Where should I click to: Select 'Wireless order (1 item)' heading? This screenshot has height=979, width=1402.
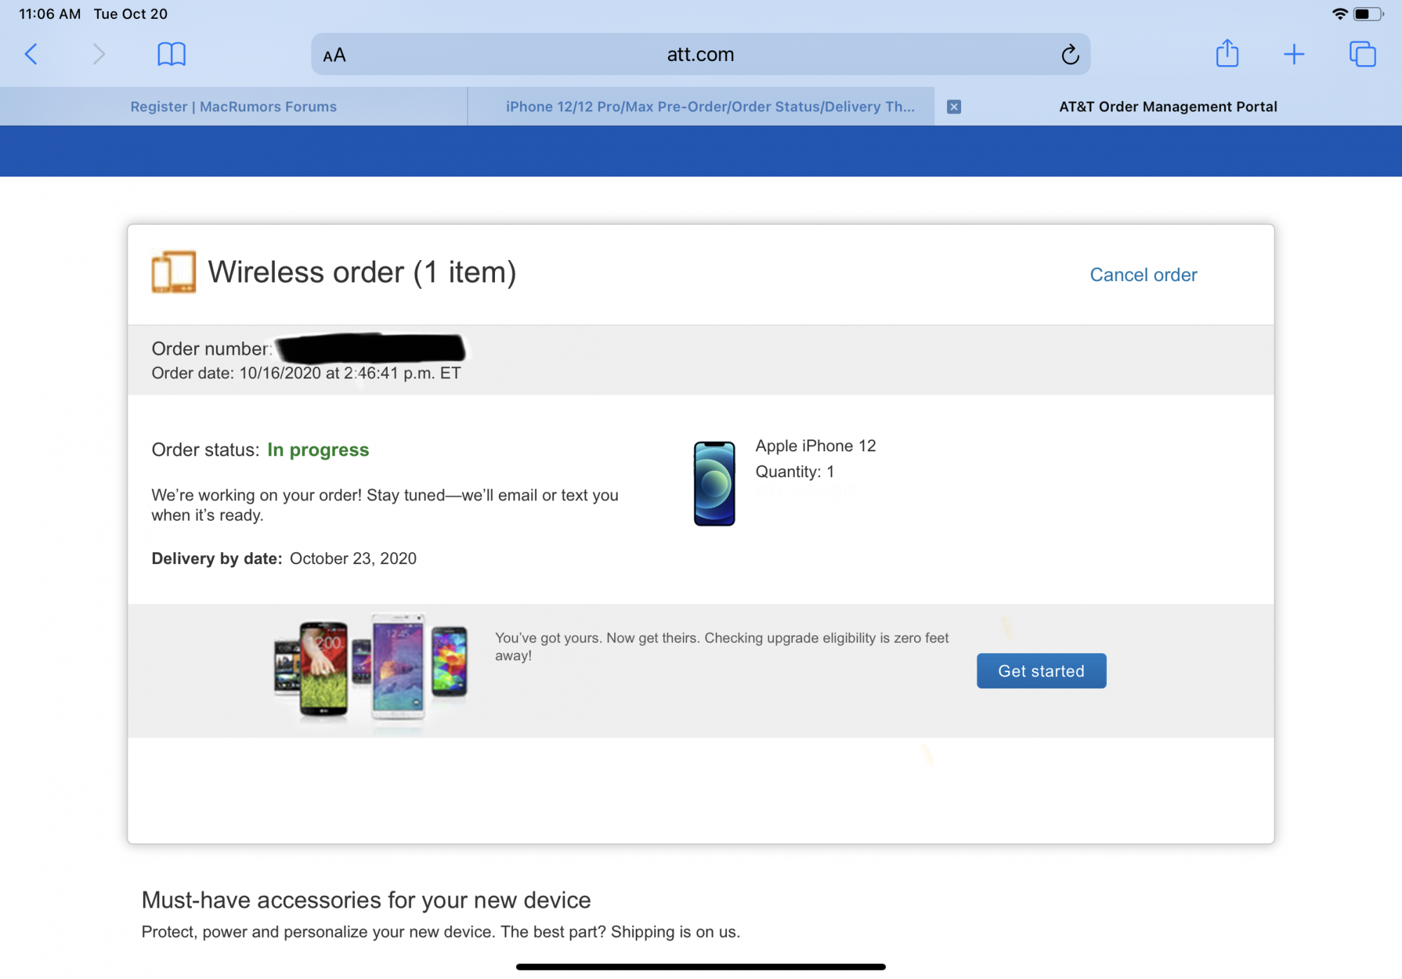(362, 272)
